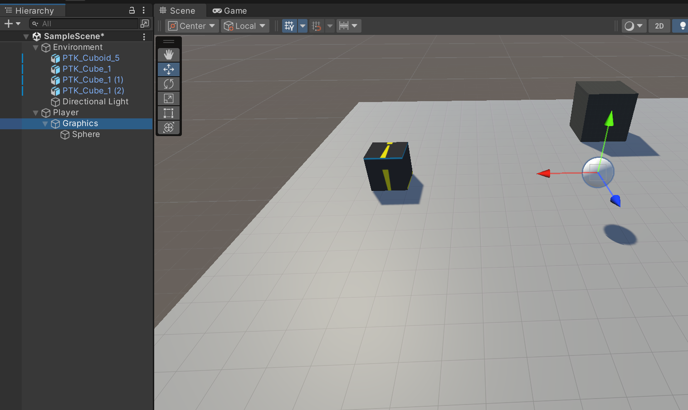688x410 pixels.
Task: Toggle scene lighting bulb button
Action: tap(682, 26)
